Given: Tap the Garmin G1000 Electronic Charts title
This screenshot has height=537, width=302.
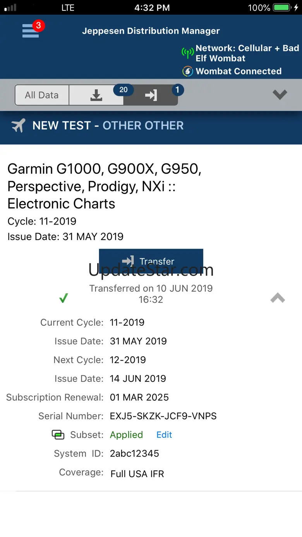Looking at the screenshot, I should (104, 186).
